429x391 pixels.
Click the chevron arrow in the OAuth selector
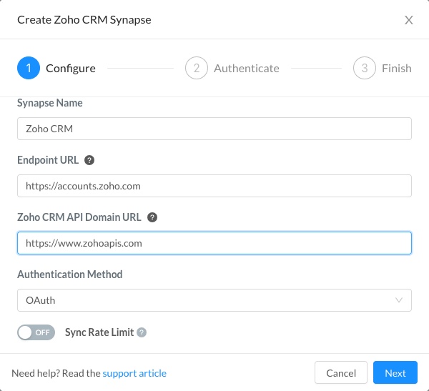[x=399, y=300]
